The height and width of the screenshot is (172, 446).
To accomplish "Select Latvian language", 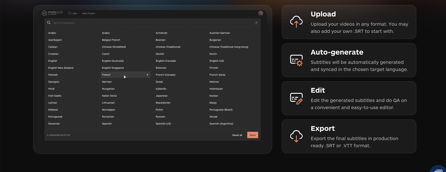I will pyautogui.click(x=53, y=103).
